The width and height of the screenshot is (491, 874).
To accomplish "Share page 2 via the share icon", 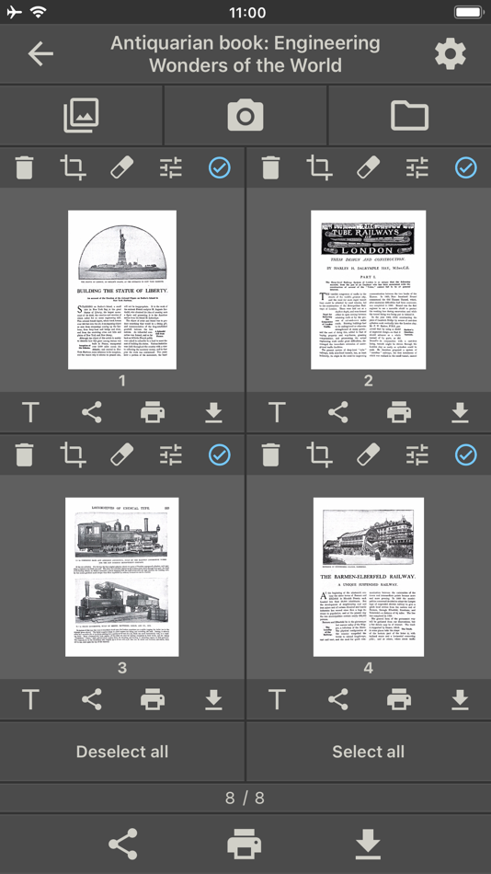I will click(x=337, y=412).
